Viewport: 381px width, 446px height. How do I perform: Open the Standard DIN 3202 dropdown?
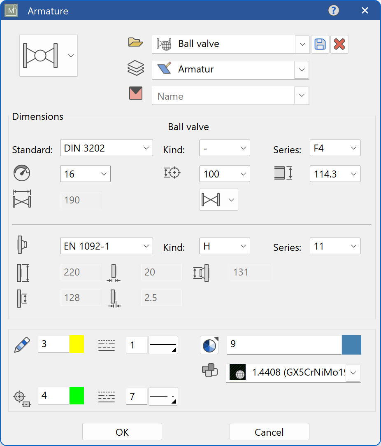(x=146, y=148)
